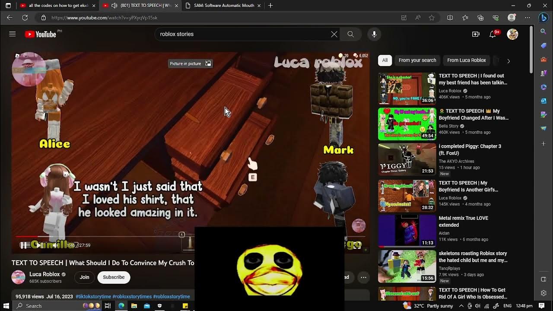Open a new browser tab
This screenshot has width=553, height=311.
pos(270,6)
